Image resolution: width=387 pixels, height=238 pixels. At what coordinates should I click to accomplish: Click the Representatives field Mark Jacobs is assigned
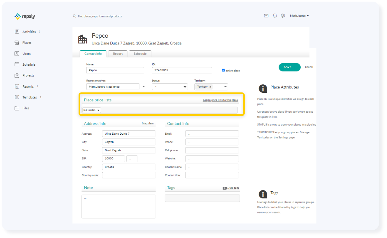(113, 87)
